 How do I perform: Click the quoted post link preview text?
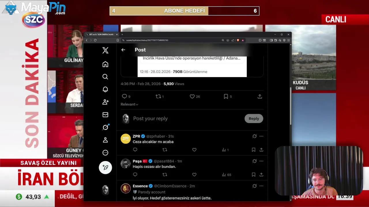191,58
